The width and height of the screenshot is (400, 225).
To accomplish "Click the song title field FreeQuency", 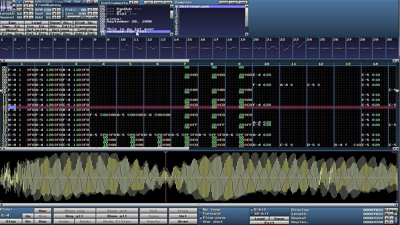I will click(67, 5).
